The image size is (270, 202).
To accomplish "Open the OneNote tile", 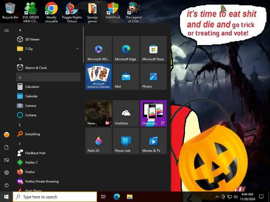I will click(153, 113).
